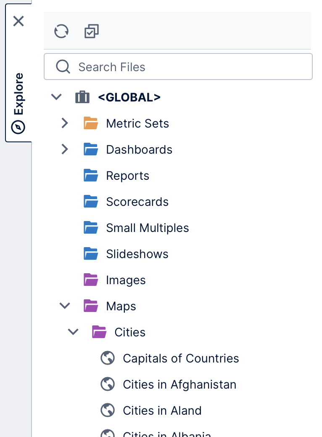Expand the Metric Sets chevron
The height and width of the screenshot is (437, 322).
pyautogui.click(x=64, y=123)
